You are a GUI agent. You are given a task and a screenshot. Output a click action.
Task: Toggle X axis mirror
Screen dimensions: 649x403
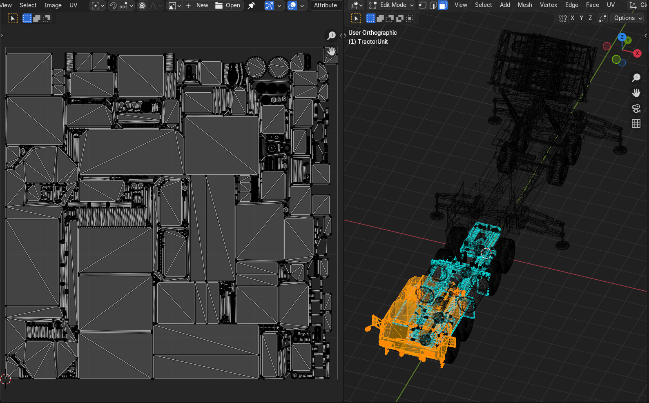(x=573, y=18)
